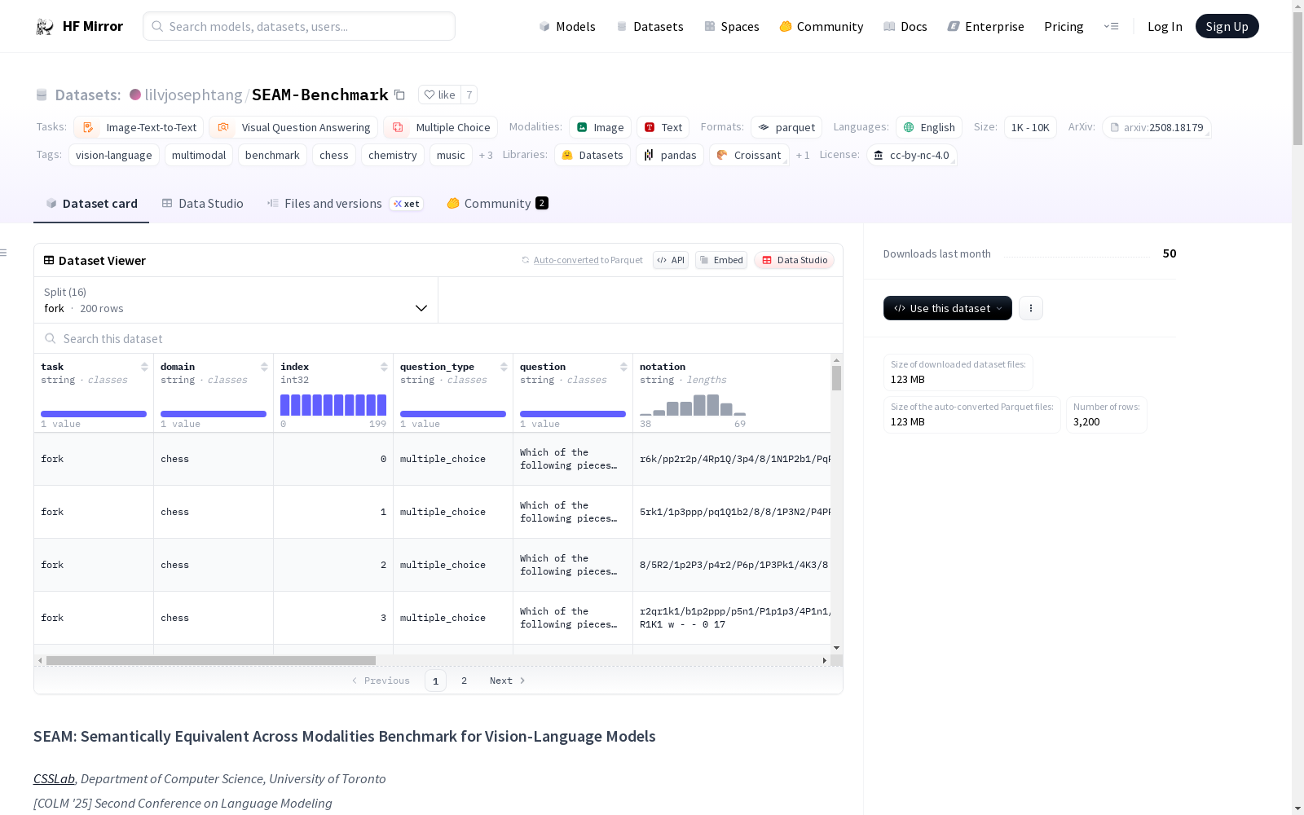Open the CSSLab link
1304x815 pixels.
click(54, 778)
